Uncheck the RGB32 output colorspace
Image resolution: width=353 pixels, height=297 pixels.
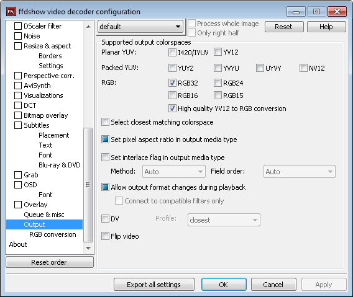coord(172,83)
